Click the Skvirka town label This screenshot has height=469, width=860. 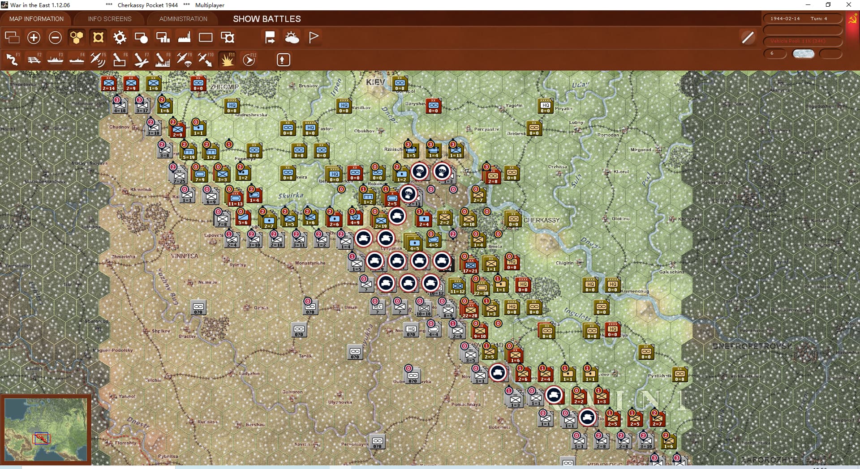coord(291,196)
